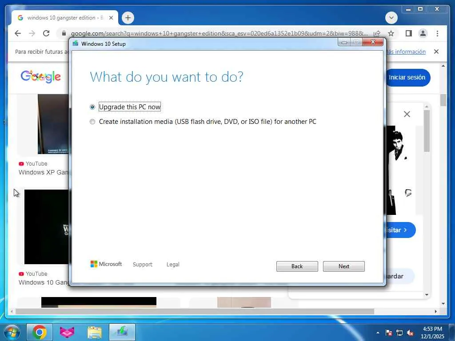Image resolution: width=455 pixels, height=341 pixels.
Task: Toggle Chrome side panel
Action: tap(409, 33)
